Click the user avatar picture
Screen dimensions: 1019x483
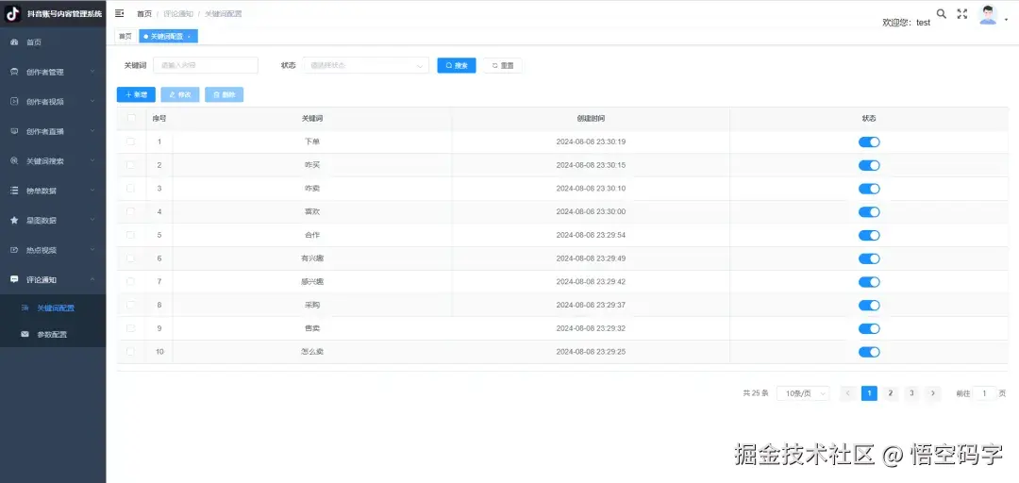(988, 15)
